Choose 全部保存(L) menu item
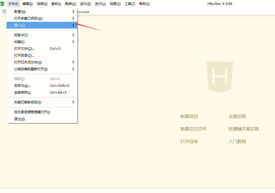The image size is (275, 193). [x=42, y=92]
